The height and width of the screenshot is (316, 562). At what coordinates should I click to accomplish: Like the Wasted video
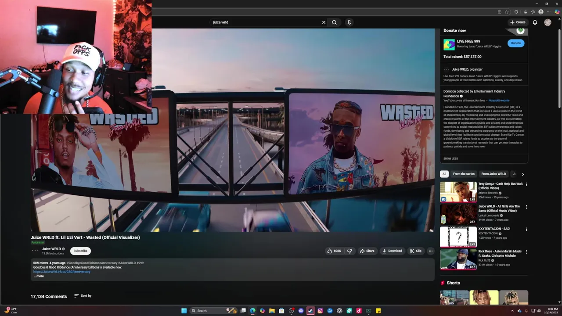334,251
